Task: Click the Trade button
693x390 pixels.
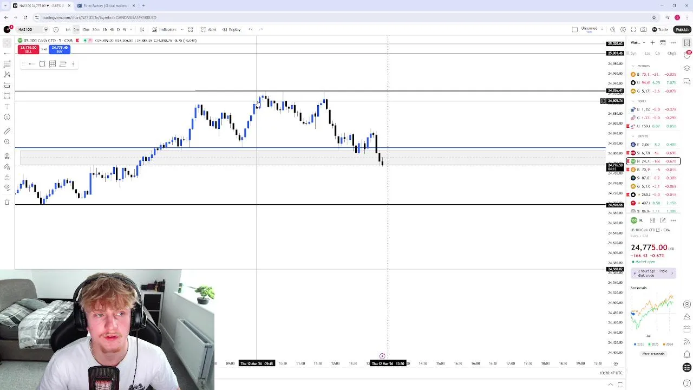Action: pyautogui.click(x=660, y=29)
